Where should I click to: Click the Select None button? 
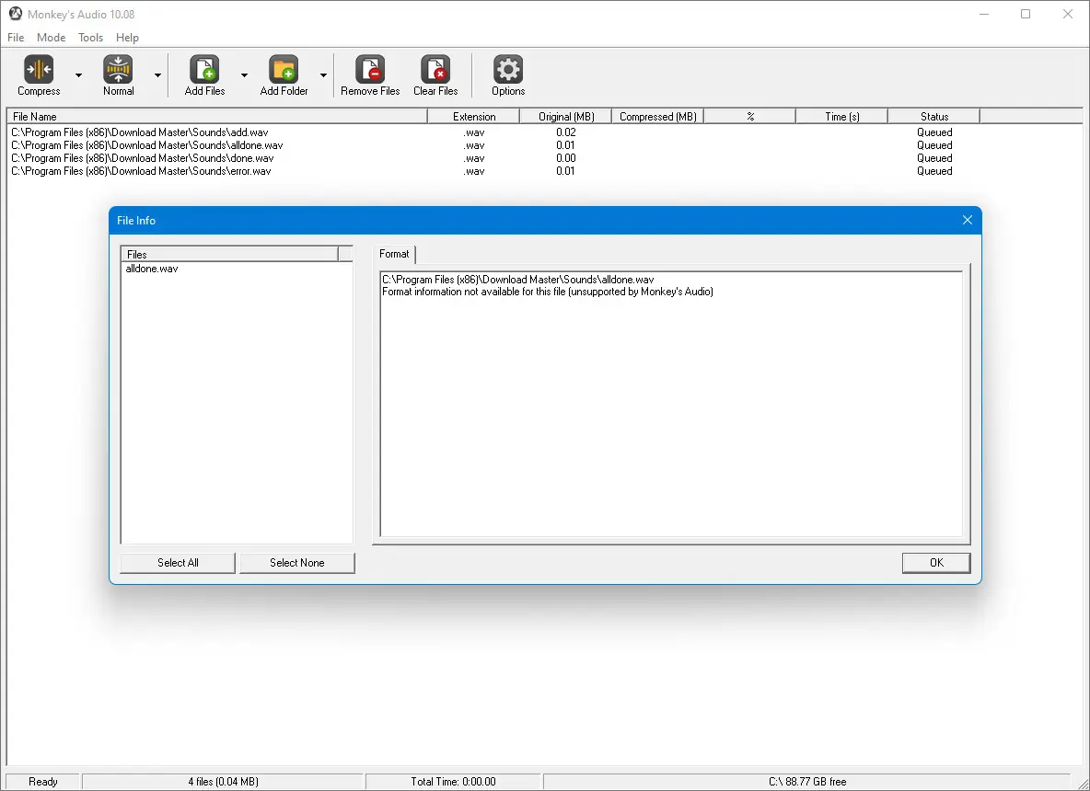pos(296,563)
